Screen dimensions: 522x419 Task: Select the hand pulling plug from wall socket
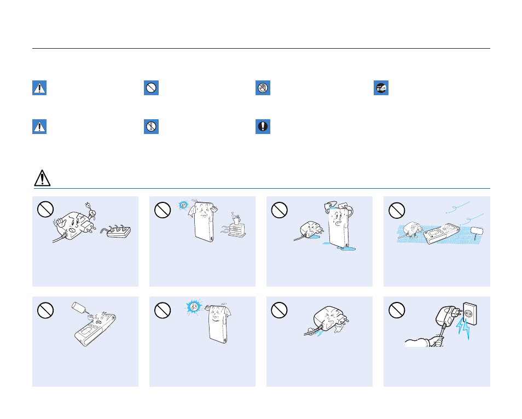click(x=441, y=324)
